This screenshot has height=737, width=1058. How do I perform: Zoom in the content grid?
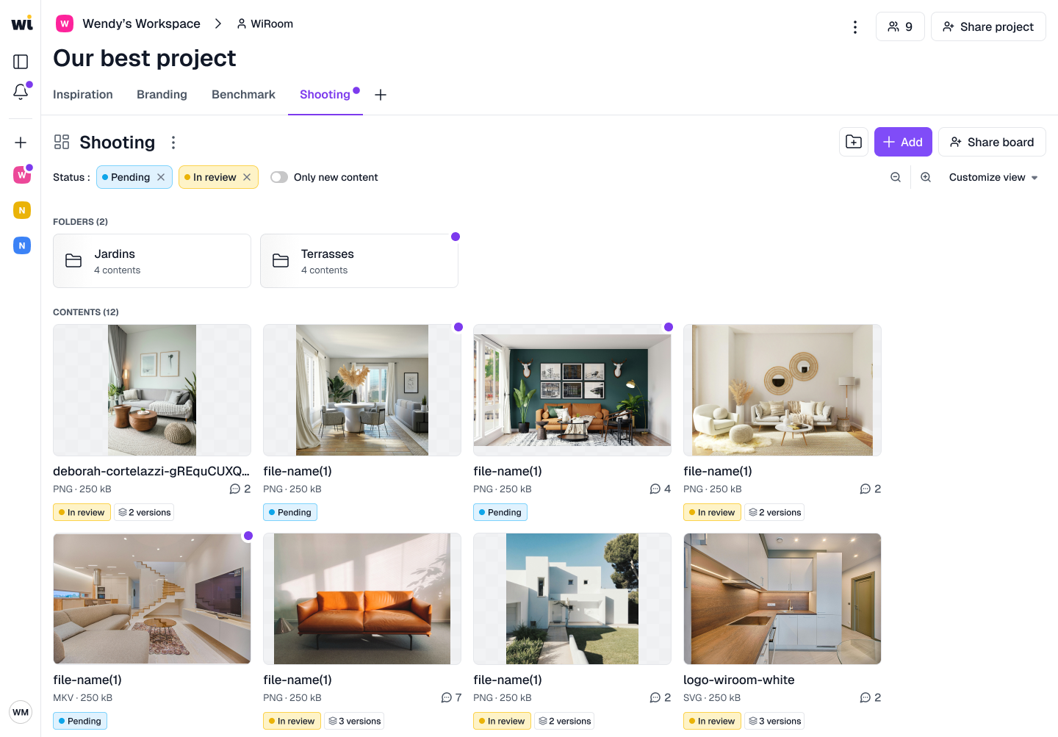[926, 177]
